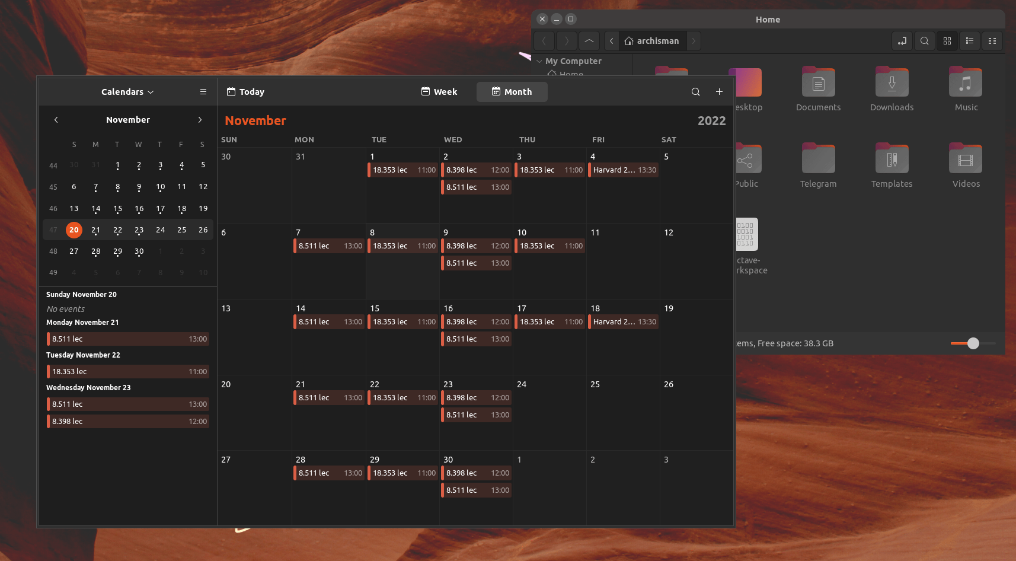Switch to Month view
The height and width of the screenshot is (561, 1016).
click(512, 92)
